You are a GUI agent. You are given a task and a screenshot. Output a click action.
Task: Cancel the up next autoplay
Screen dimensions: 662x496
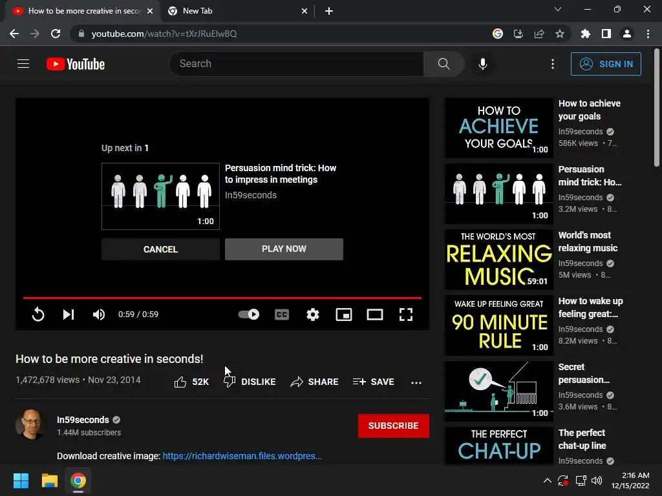pyautogui.click(x=160, y=249)
